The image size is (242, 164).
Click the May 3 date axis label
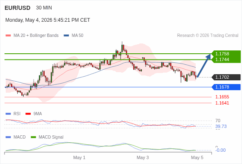coord(143,157)
